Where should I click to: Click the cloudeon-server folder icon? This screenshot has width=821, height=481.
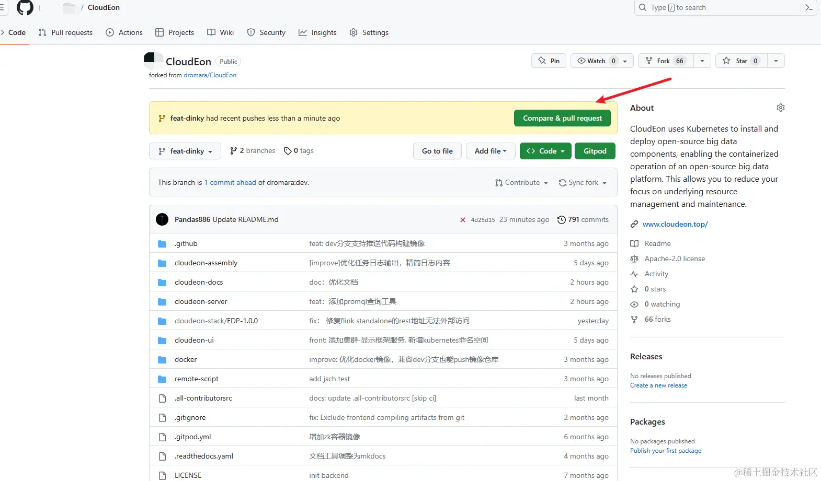point(162,302)
